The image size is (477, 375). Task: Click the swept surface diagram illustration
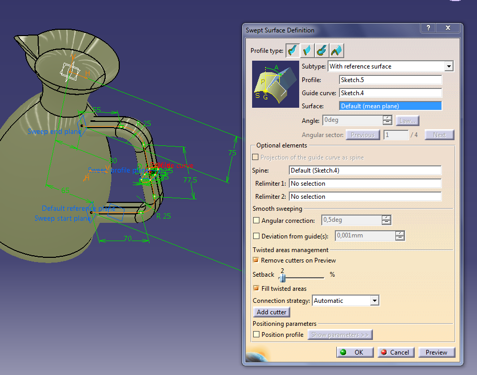[276, 85]
